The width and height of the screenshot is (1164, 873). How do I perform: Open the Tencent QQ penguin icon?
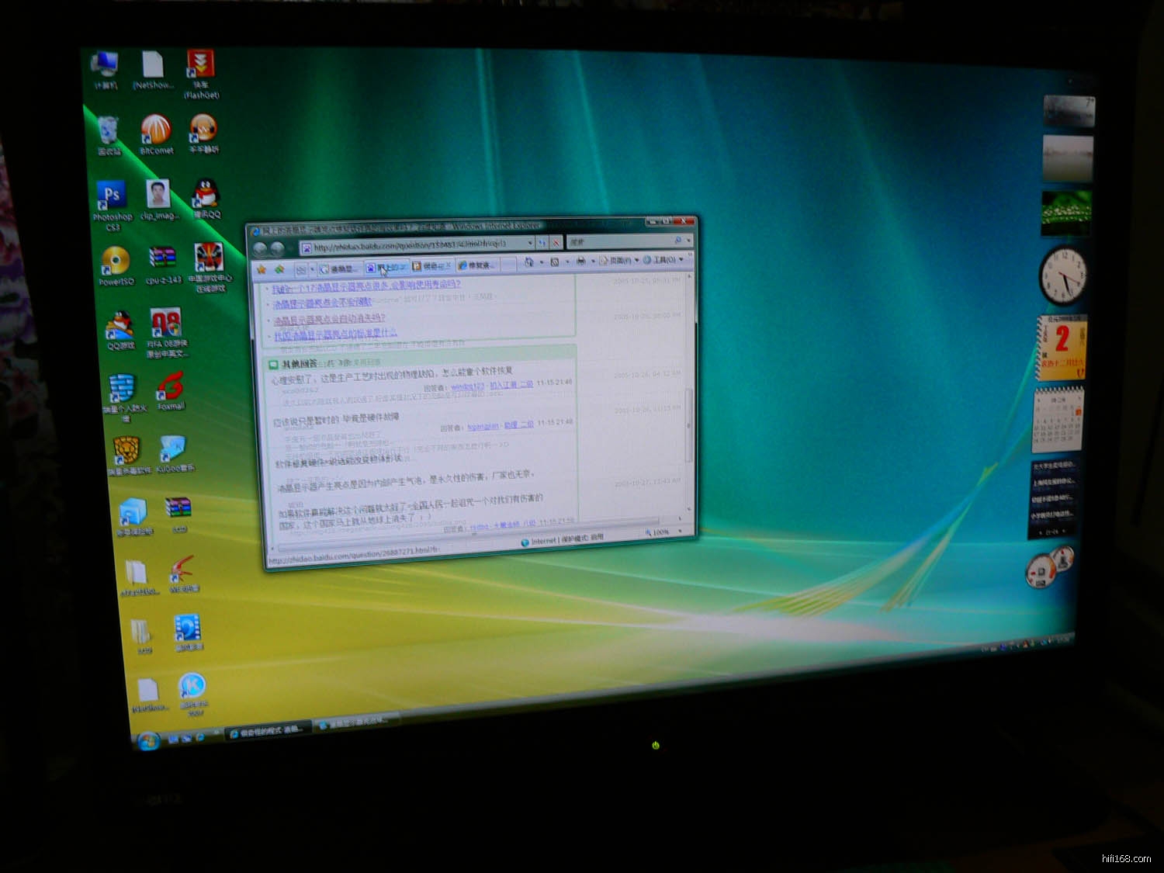[x=206, y=194]
